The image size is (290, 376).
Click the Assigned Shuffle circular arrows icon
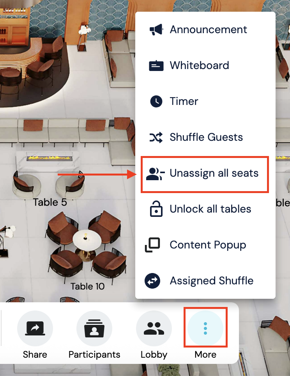click(152, 281)
